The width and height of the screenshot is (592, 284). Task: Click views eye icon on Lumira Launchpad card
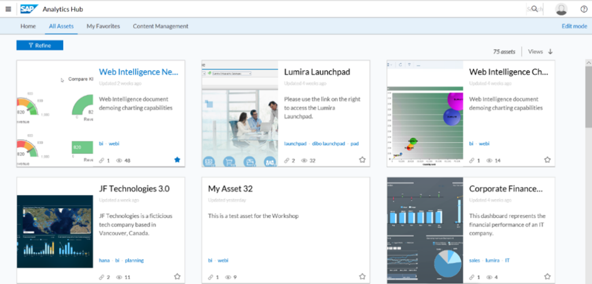(x=304, y=160)
